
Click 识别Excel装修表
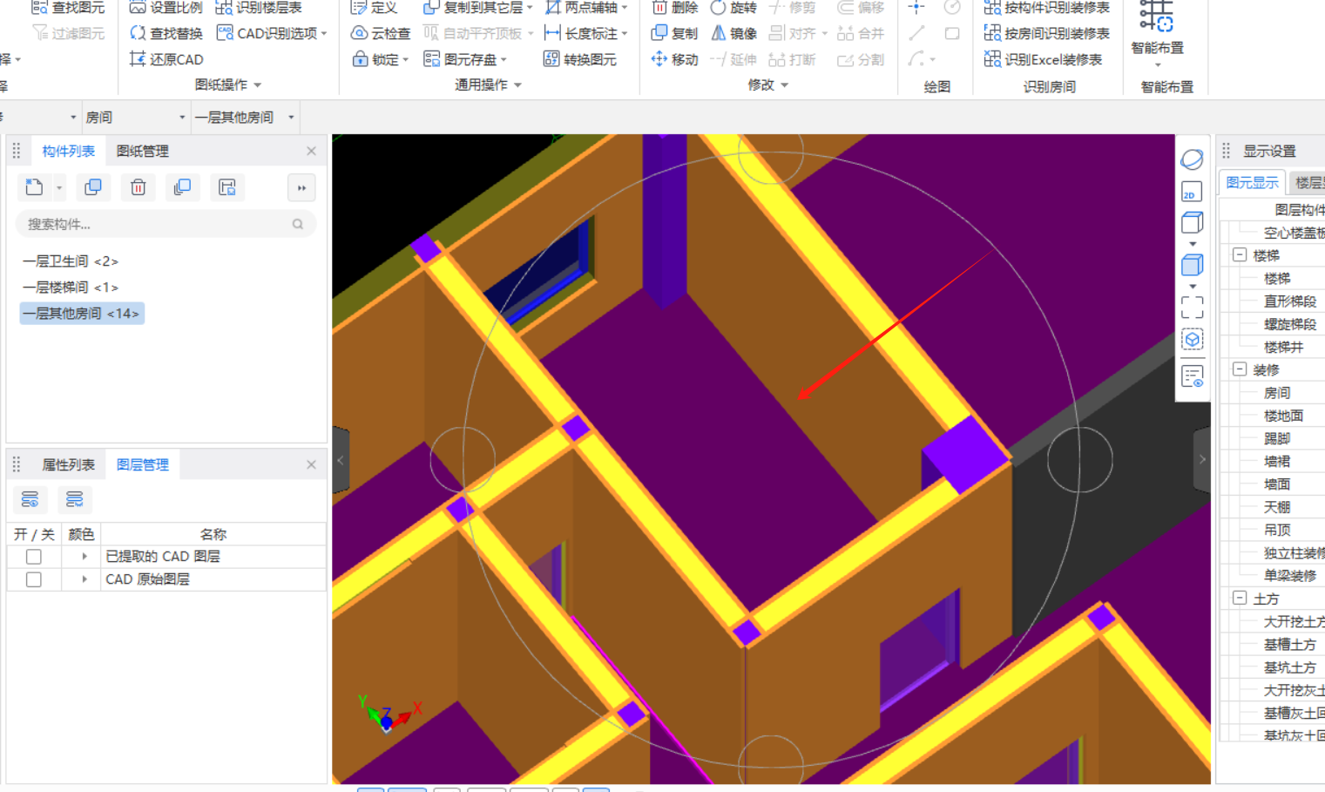point(1043,59)
